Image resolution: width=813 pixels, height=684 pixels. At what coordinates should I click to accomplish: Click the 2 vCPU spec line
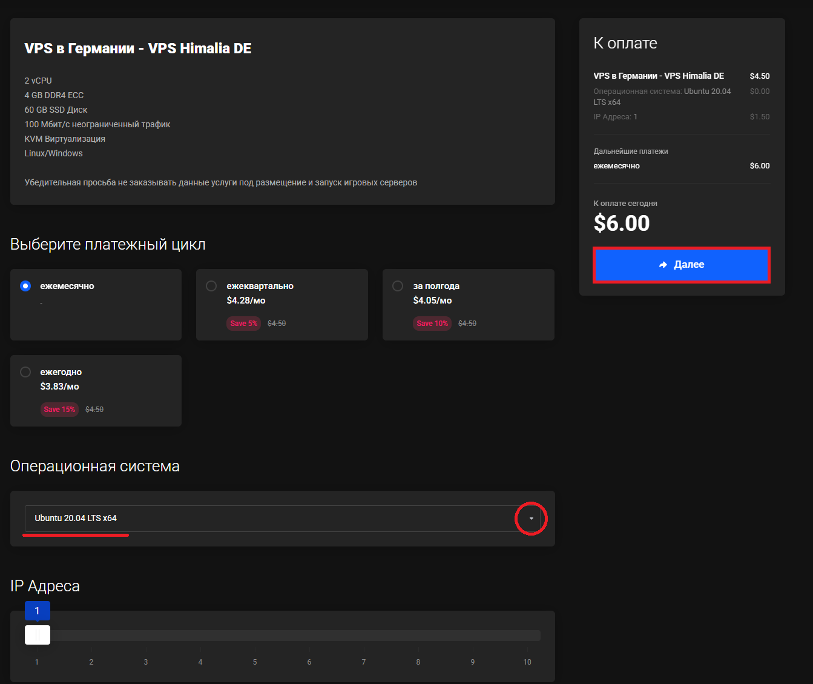click(38, 81)
